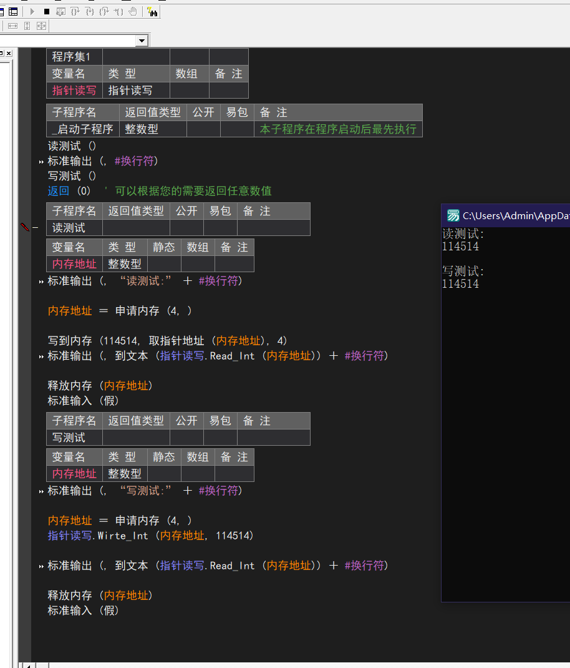This screenshot has height=668, width=570.
Task: Click the 标准输出 (, #换行符) line in startup subroutine
Action: [103, 161]
